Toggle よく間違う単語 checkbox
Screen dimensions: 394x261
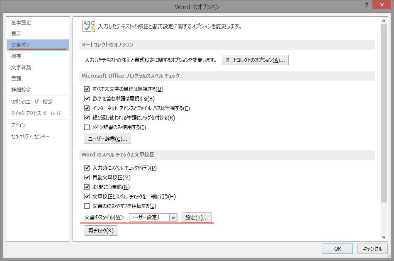click(87, 187)
